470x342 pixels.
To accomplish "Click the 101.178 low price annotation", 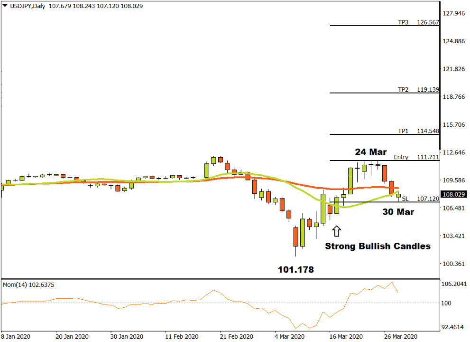I will (296, 269).
